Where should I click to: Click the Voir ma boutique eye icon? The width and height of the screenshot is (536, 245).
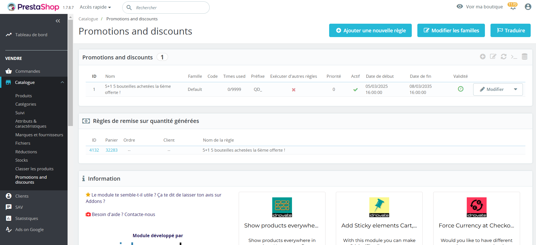click(460, 6)
